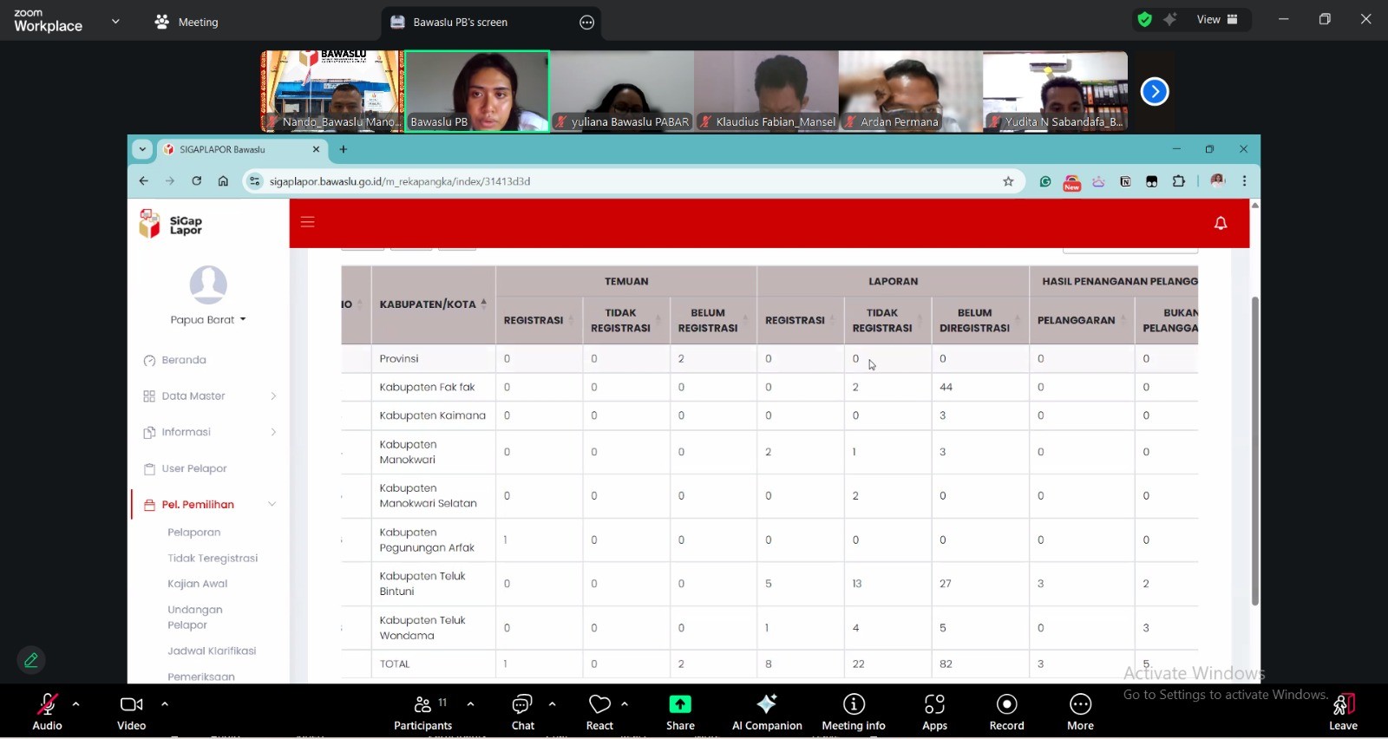Open the Zoom Apps panel

click(934, 711)
